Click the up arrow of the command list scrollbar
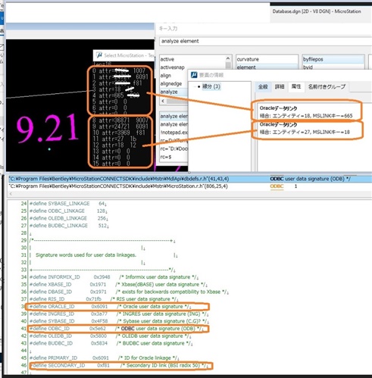The width and height of the screenshot is (372, 378). 228,58
